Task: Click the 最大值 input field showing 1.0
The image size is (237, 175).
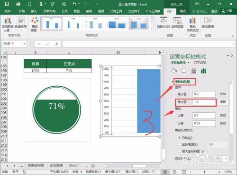Action: click(204, 102)
